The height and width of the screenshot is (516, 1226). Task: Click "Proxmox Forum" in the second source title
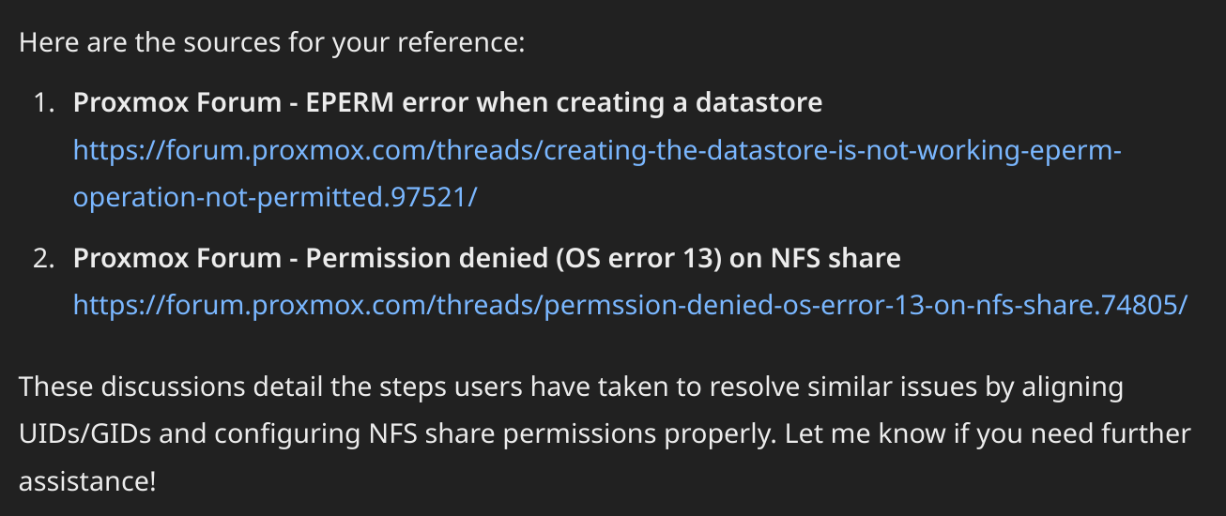(x=177, y=256)
